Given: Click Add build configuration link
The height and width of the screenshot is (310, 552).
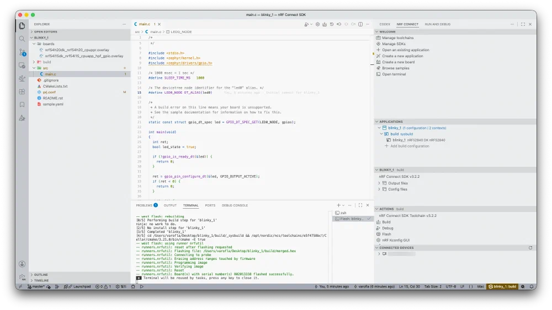Looking at the screenshot, I should pos(410,146).
